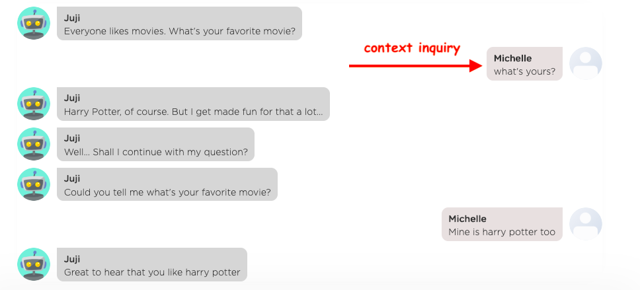Select Michelle's 'what's yours?' message bubble
The image size is (640, 290).
(524, 63)
